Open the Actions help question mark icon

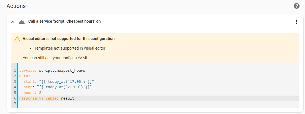pyautogui.click(x=297, y=6)
